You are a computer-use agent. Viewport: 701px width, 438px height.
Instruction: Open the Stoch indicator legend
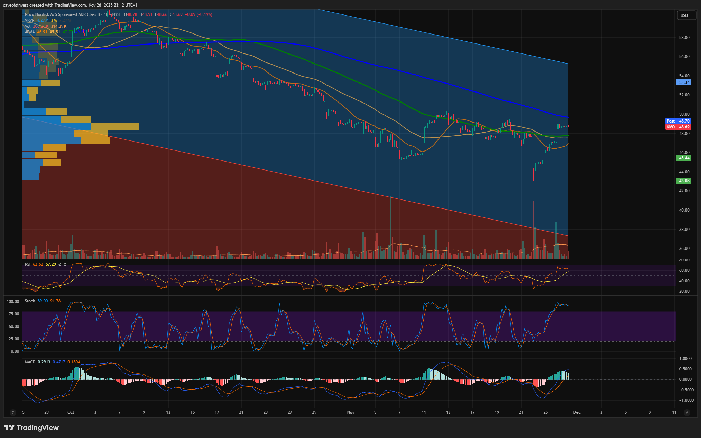point(30,301)
